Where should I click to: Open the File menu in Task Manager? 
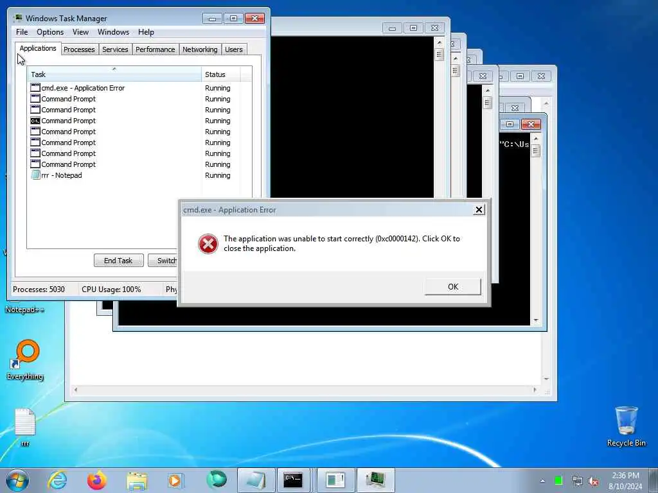pos(22,32)
